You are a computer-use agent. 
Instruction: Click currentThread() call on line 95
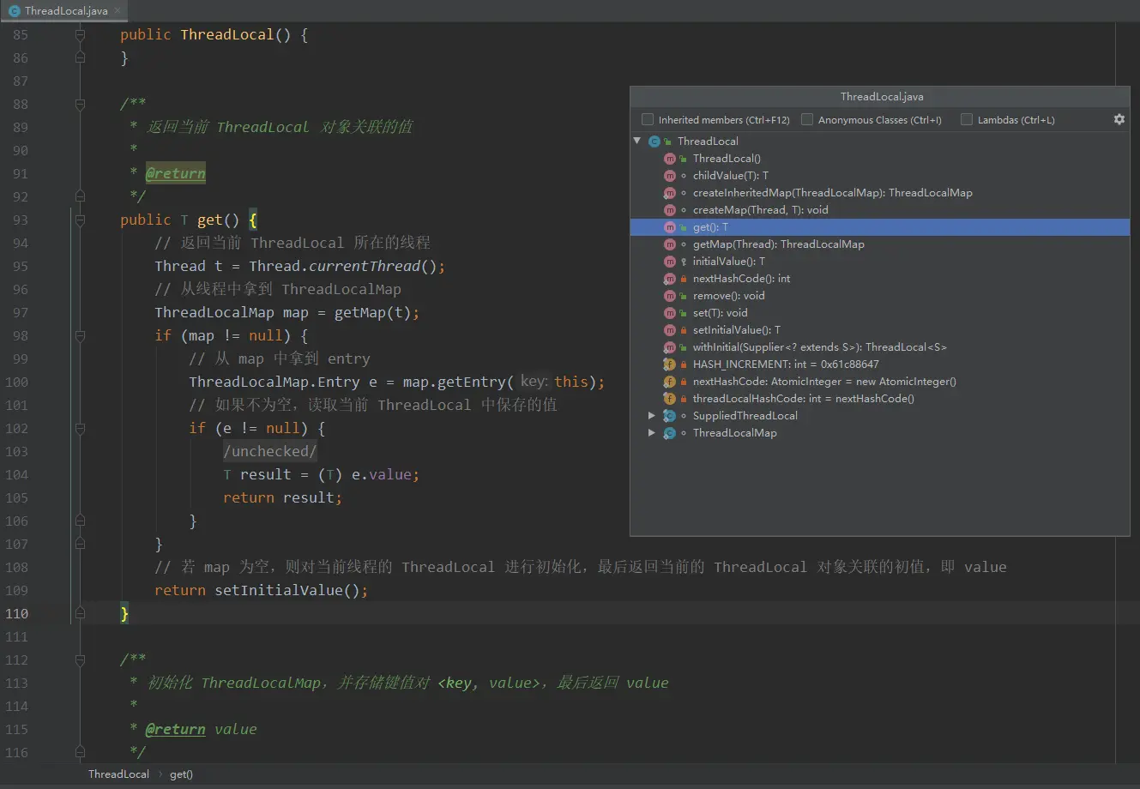(x=373, y=267)
